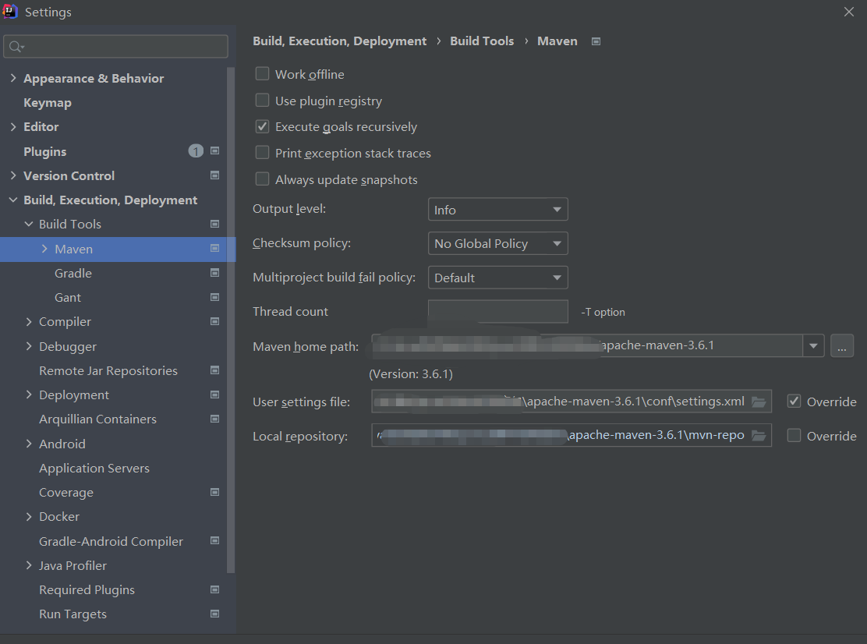Click the search magnifier icon in settings
The image size is (867, 644).
tap(16, 47)
